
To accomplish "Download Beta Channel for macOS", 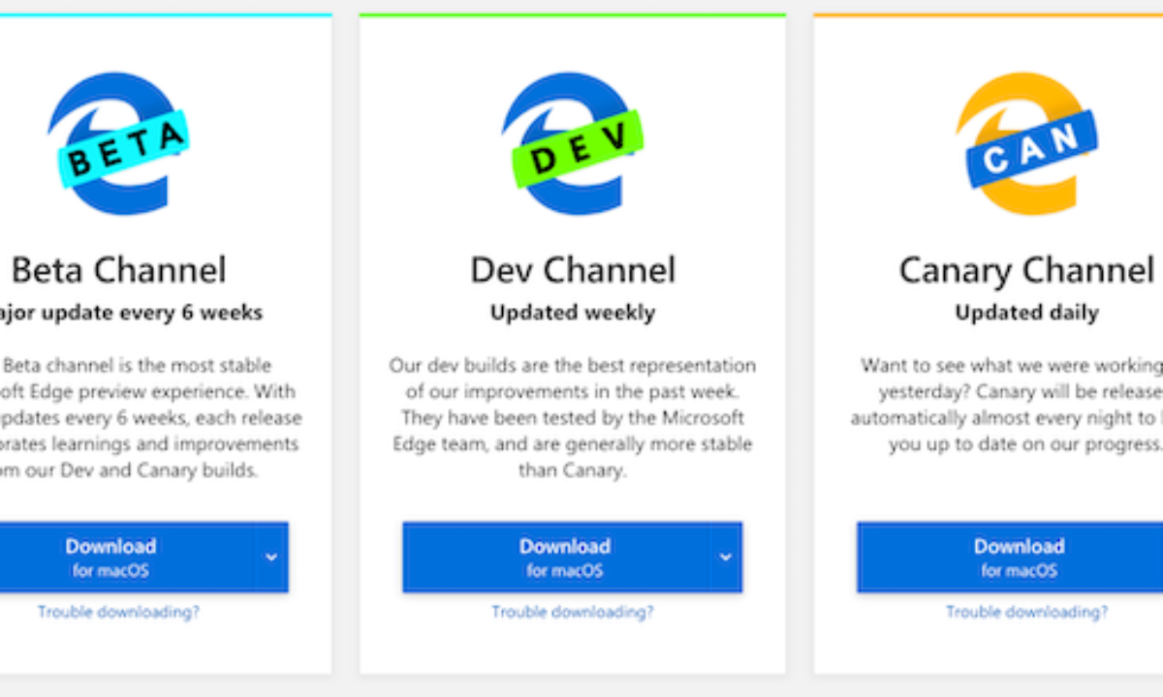I will point(110,557).
